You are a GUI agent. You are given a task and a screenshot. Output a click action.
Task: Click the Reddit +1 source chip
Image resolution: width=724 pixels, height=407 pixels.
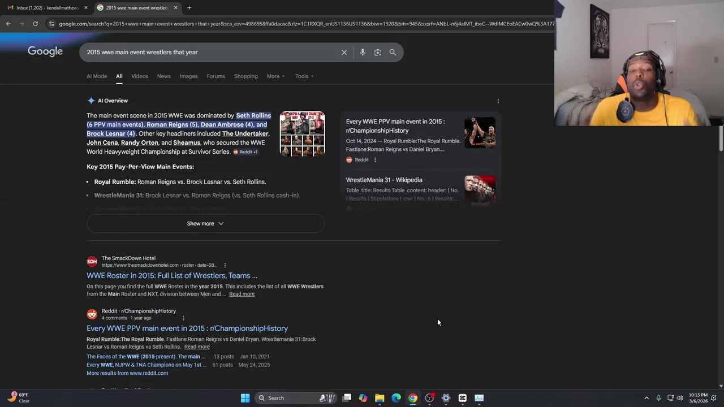coord(245,152)
